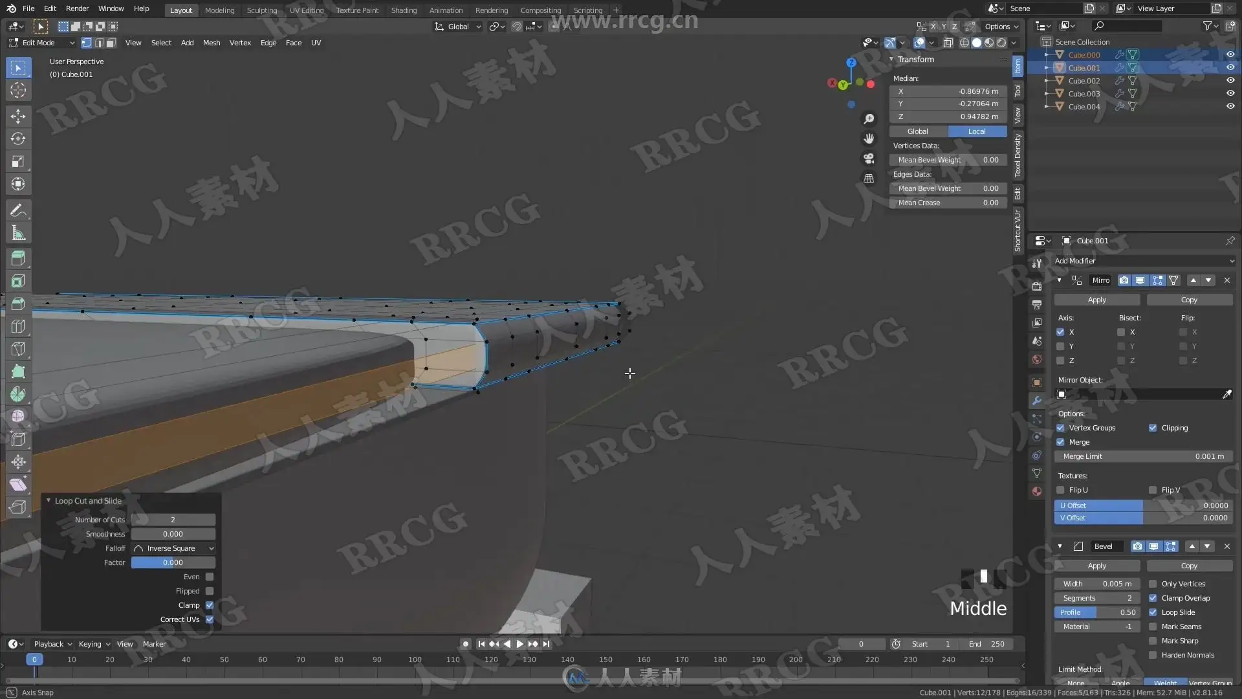
Task: Open the Edit Mode selector dropdown
Action: pos(41,43)
